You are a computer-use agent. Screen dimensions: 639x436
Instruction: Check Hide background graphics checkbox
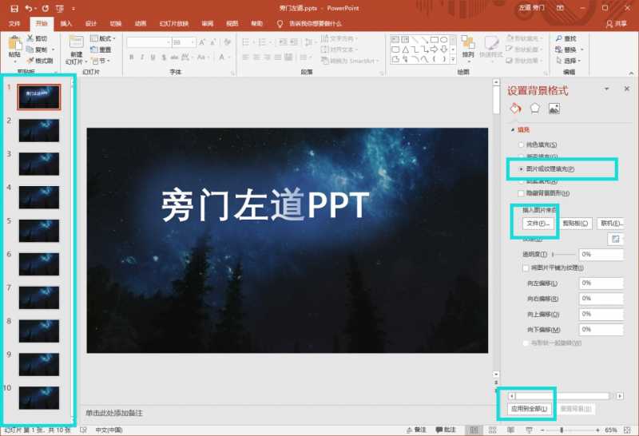521,193
